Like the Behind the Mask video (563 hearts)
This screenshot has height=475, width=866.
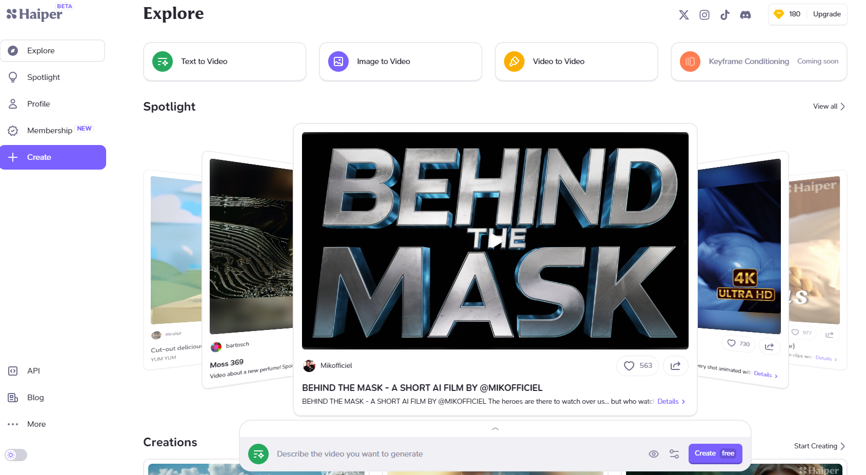click(x=638, y=366)
